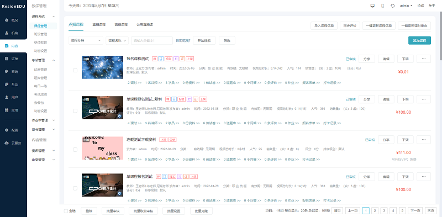Click the 机构 organization sidebar icon

pyautogui.click(x=7, y=33)
